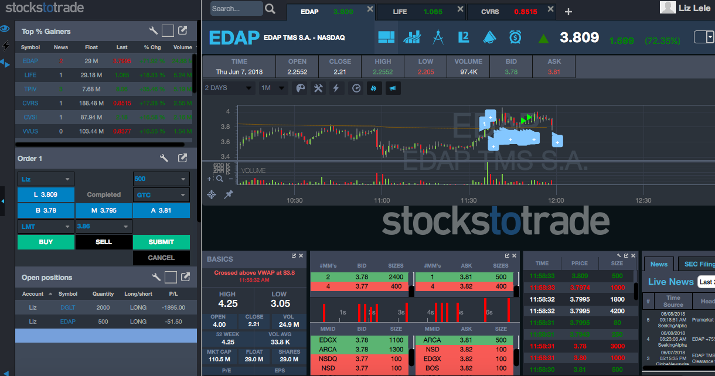Toggle the eye icon in left sidebar
The image size is (715, 376).
(5, 28)
